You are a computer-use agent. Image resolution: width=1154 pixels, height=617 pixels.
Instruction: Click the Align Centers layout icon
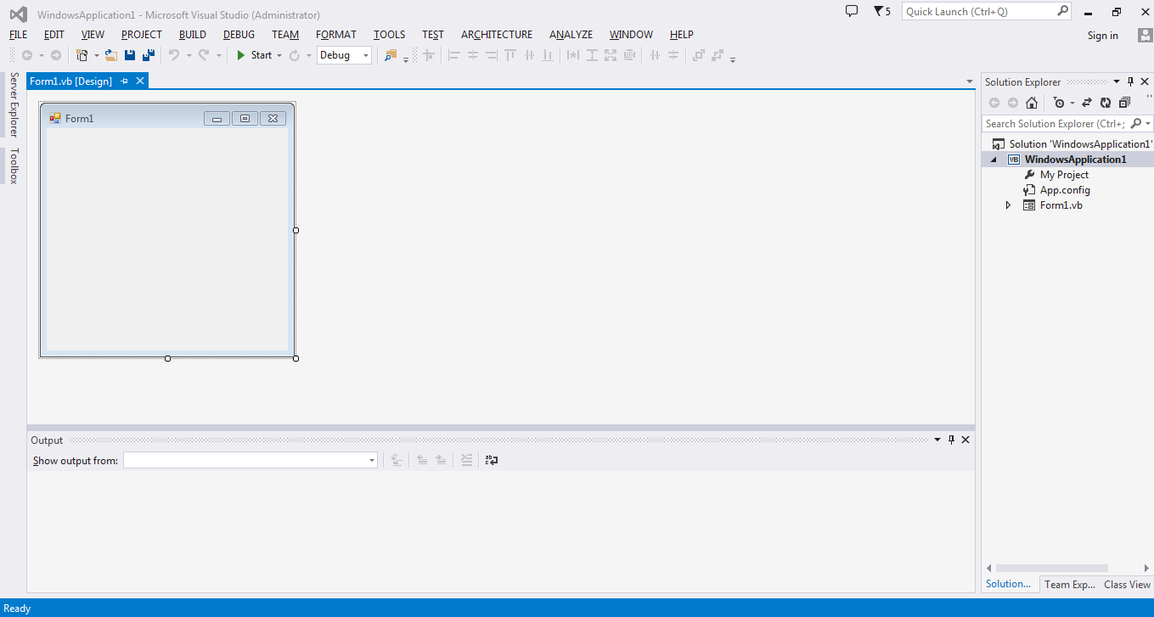[473, 55]
